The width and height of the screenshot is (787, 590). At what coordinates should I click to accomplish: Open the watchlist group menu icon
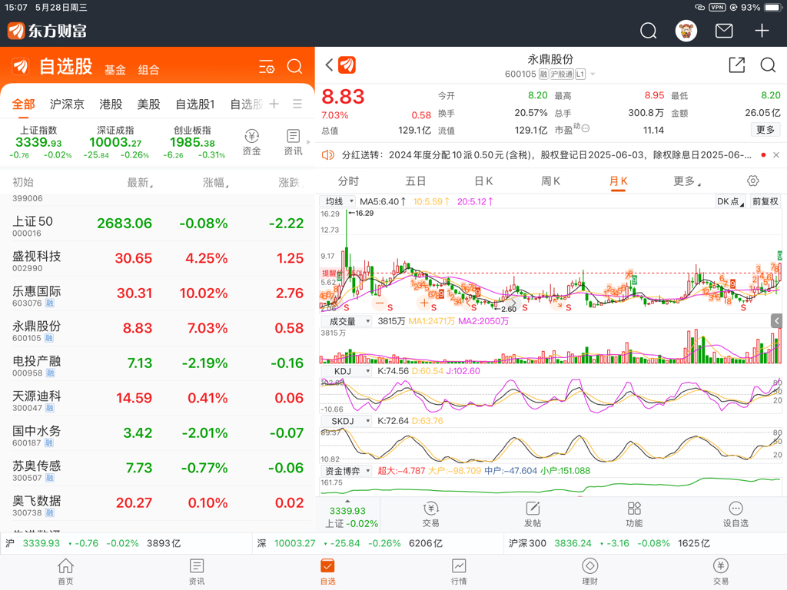pyautogui.click(x=297, y=104)
